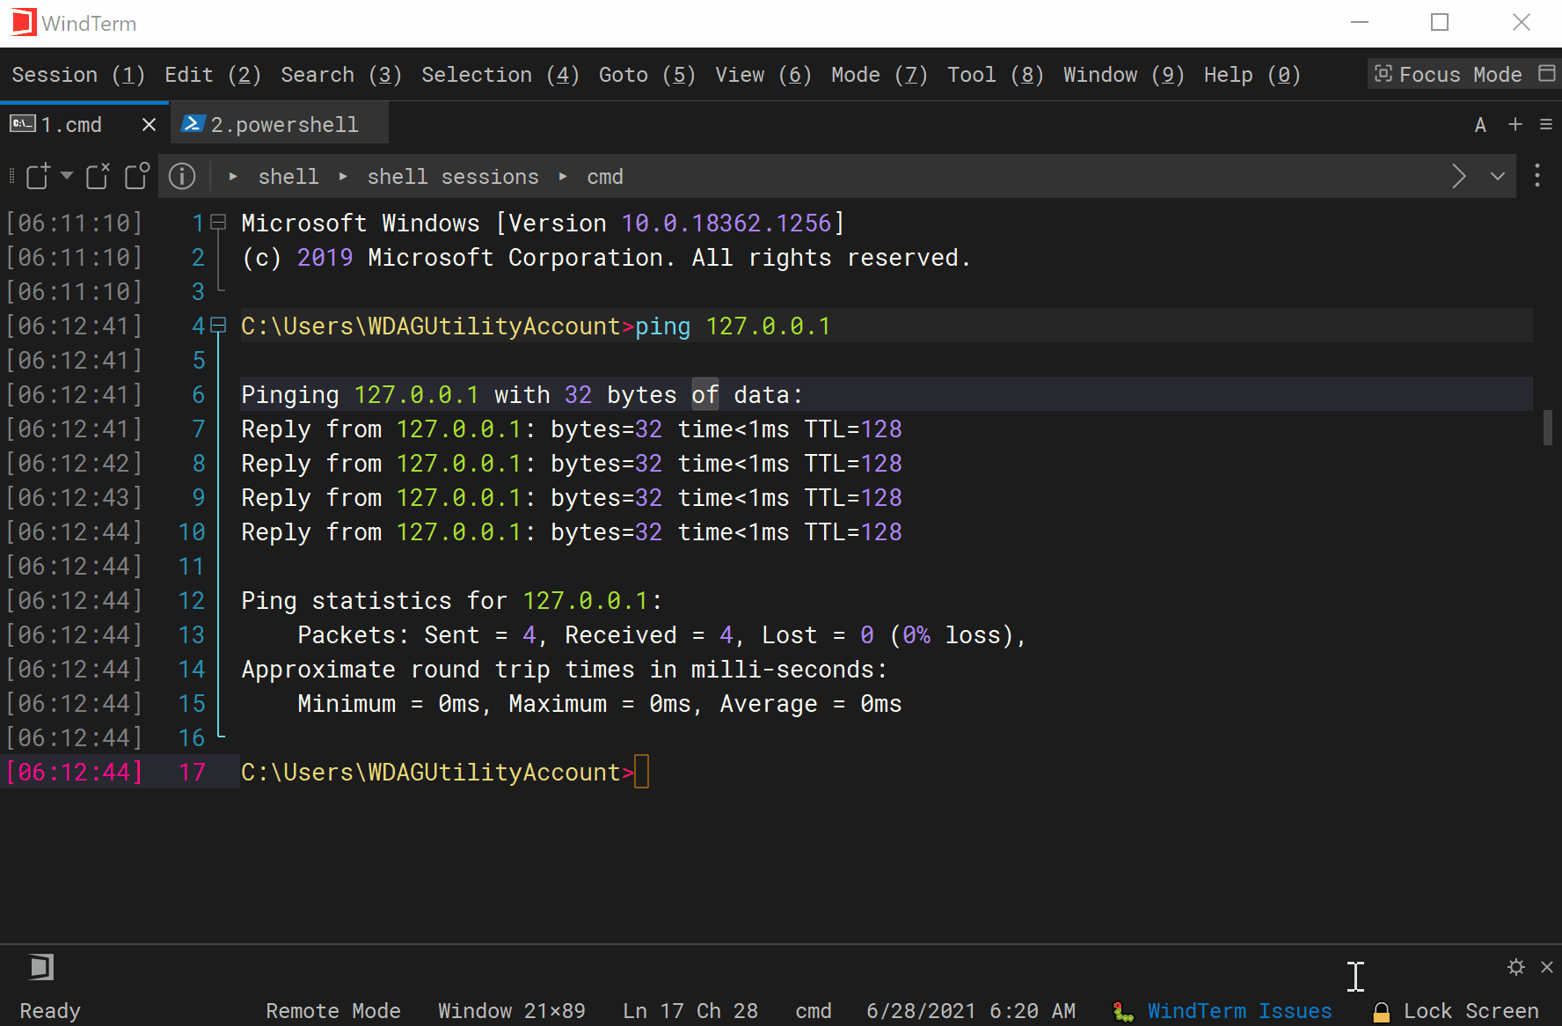1562x1026 pixels.
Task: Click the bottom panel pane icon
Action: click(41, 967)
